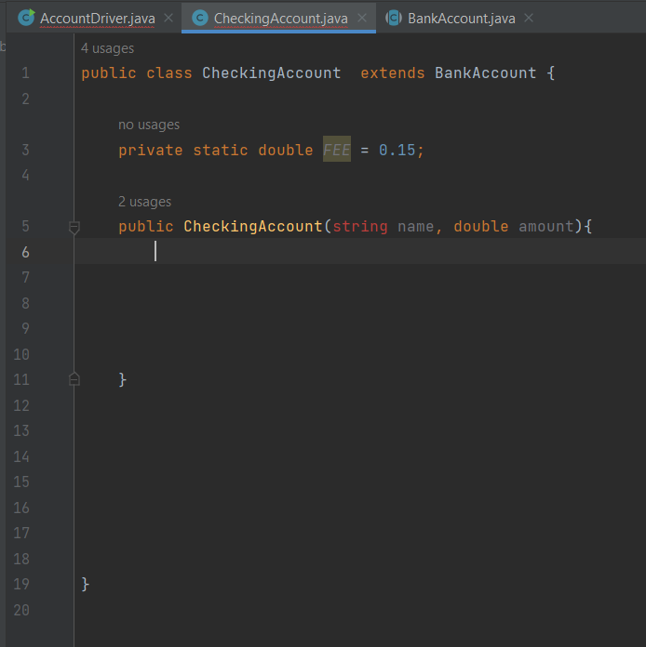Open the '2 usages' hint above the constructor
This screenshot has width=646, height=647.
coord(144,202)
